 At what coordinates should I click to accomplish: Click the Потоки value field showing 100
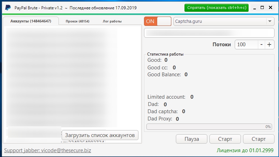click(246, 45)
